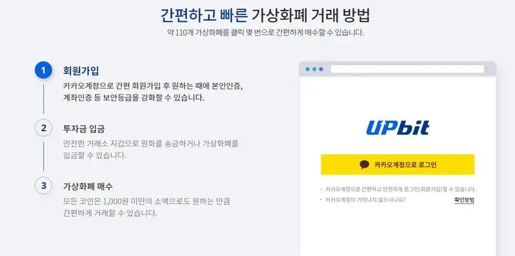Click the teal middle browser window dot
Screen dimensions: 515x256
click(x=314, y=69)
